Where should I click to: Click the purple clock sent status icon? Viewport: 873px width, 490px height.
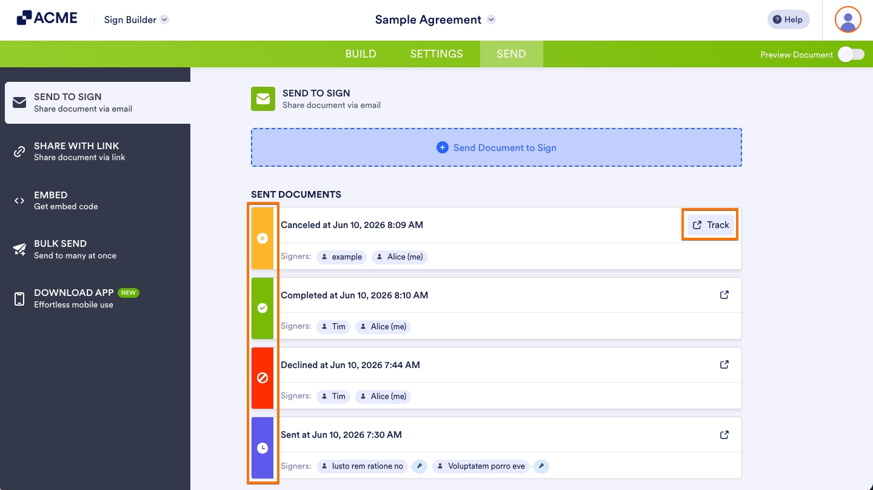(263, 448)
